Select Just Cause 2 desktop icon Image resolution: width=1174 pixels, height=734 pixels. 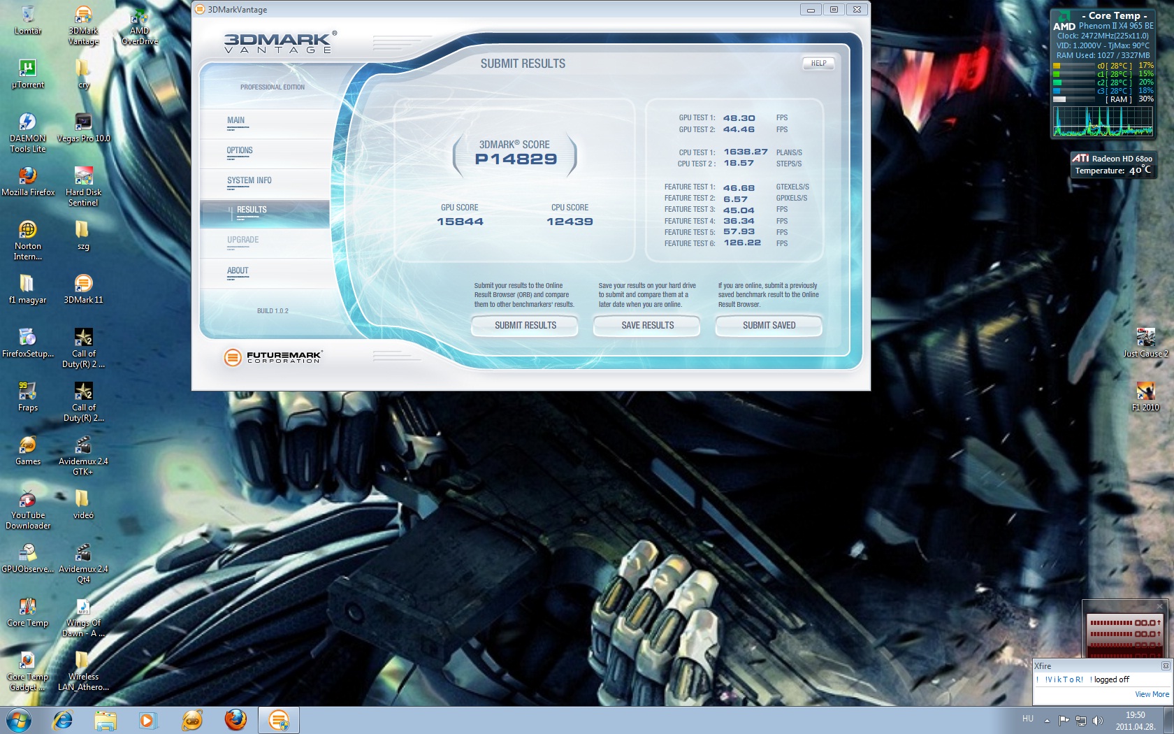(1145, 343)
